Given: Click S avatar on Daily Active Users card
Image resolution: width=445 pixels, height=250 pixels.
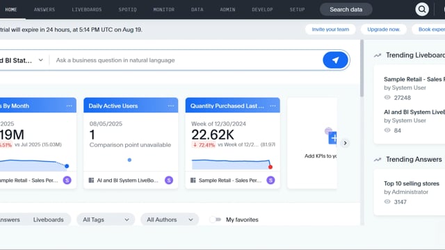Looking at the screenshot, I should 169,181.
